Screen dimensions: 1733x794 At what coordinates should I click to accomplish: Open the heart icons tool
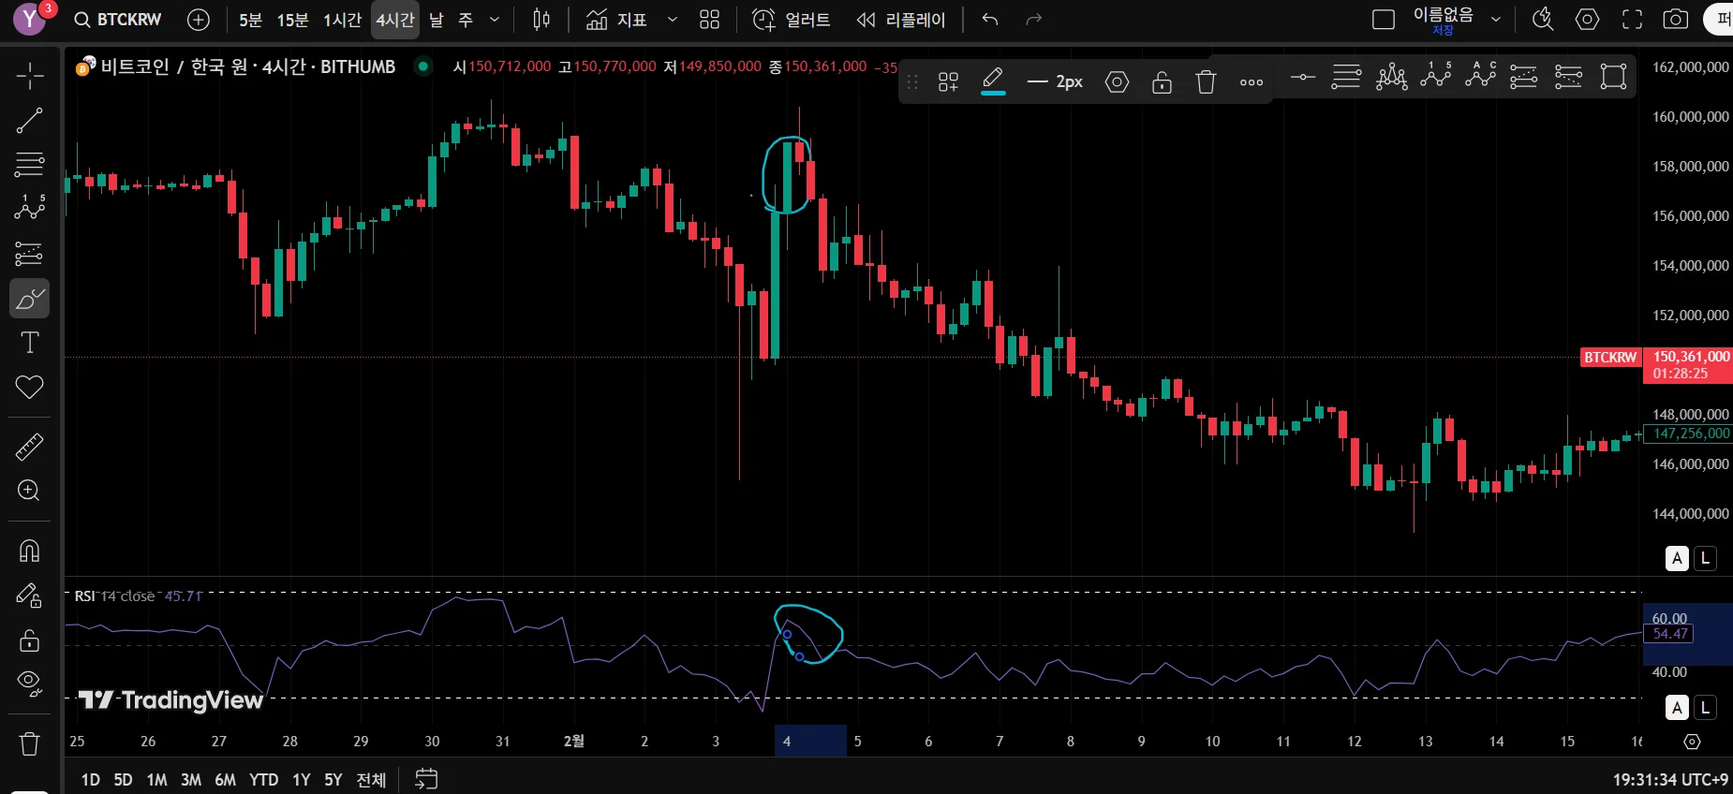(x=29, y=387)
